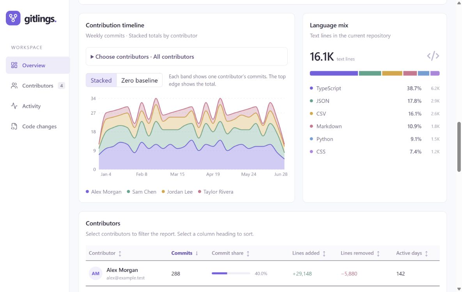This screenshot has width=462, height=292.
Task: Click the sort arrows beside Contributor heading
Action: 120,254
